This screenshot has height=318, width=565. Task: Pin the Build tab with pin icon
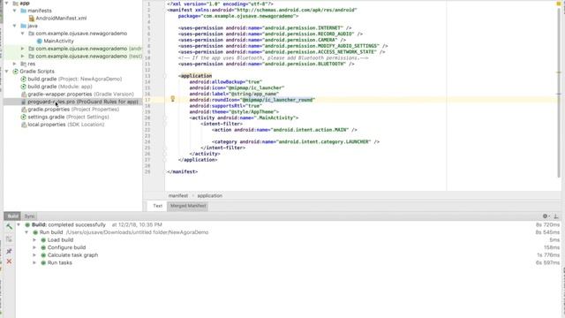click(9, 251)
